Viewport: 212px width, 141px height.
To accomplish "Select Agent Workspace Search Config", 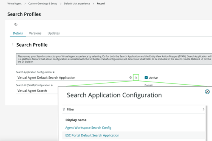I will tap(88, 127).
